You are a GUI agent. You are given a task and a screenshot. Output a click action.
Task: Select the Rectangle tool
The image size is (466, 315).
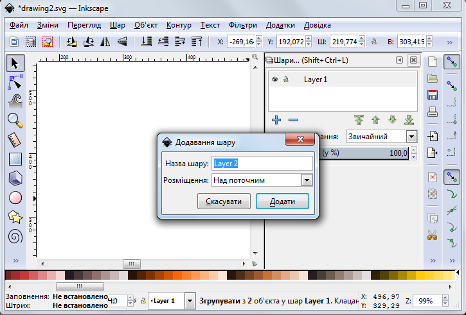[15, 158]
